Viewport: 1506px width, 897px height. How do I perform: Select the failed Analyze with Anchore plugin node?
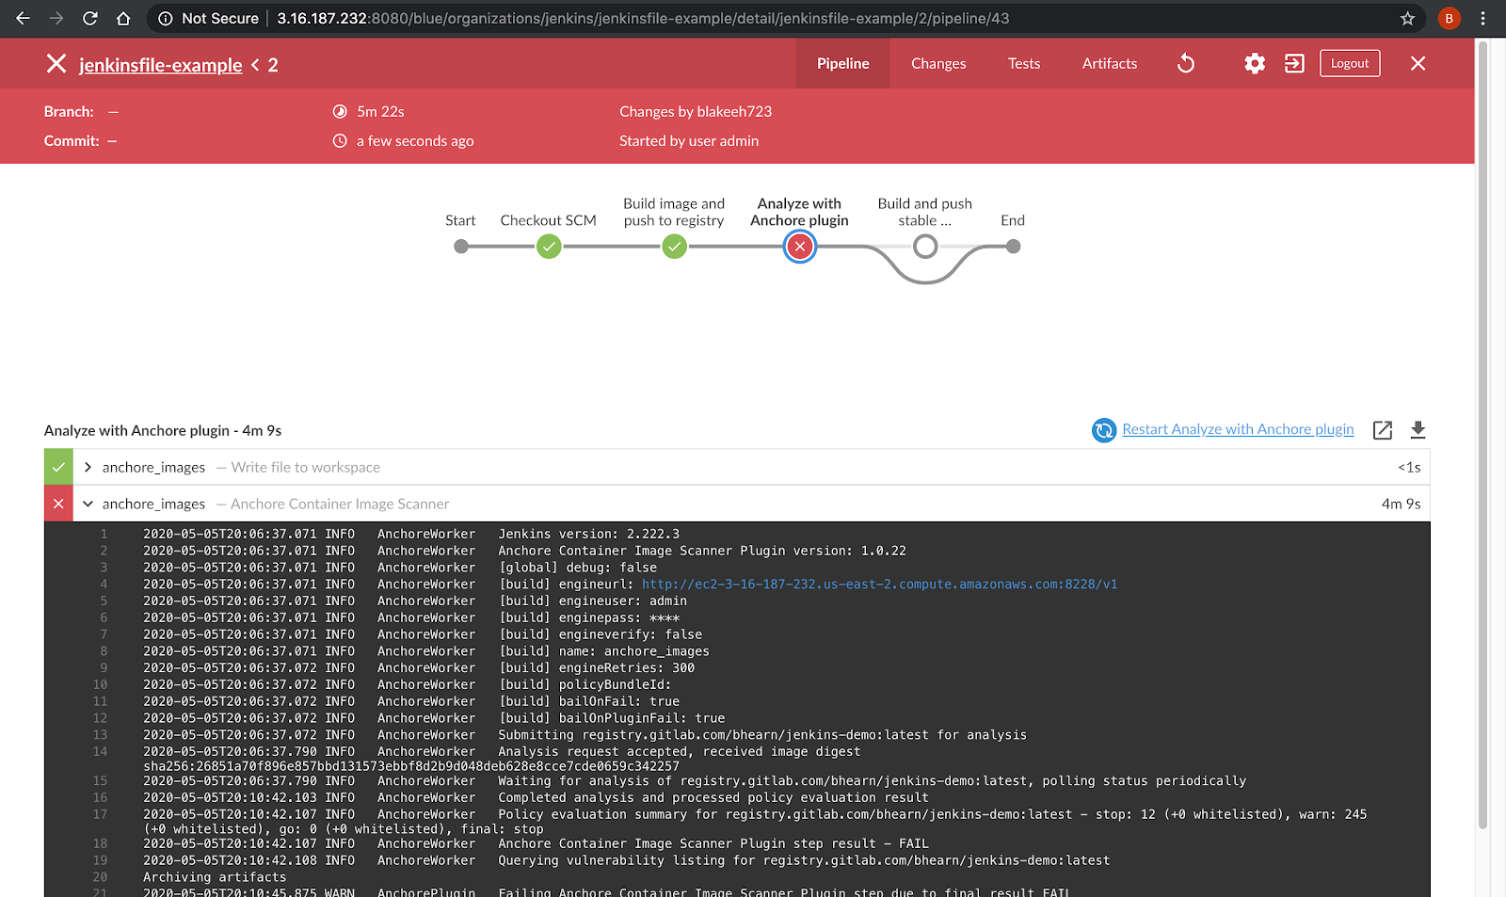[x=799, y=246]
